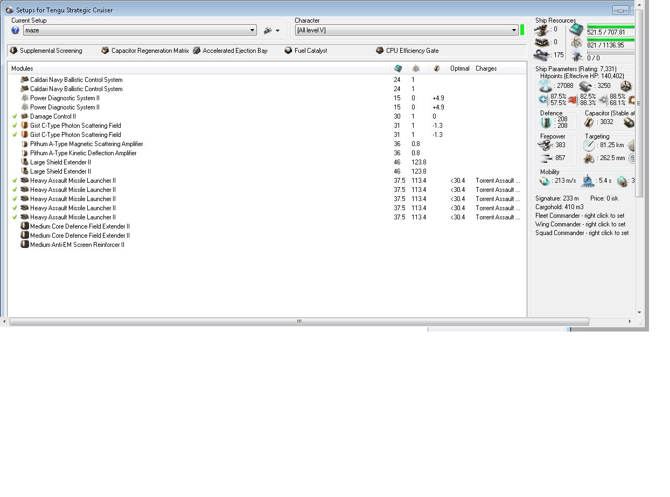Click the CPU usage progress bar
This screenshot has width=670, height=497.
point(611,26)
